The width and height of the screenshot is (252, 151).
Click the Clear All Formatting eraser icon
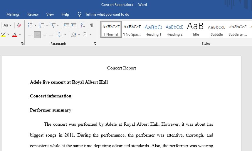(19, 25)
